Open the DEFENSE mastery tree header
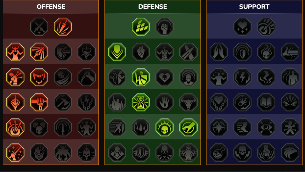The width and height of the screenshot is (305, 172). [x=153, y=7]
